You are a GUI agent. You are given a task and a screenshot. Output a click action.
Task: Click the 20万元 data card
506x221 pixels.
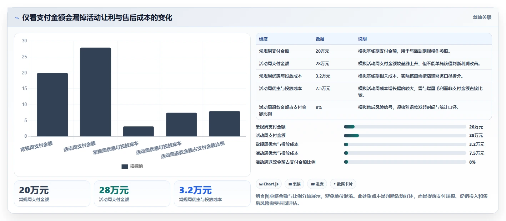click(x=52, y=194)
